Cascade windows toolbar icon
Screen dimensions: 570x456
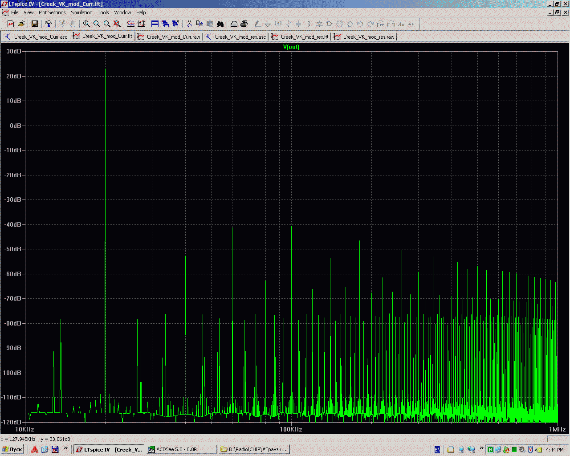coord(165,24)
